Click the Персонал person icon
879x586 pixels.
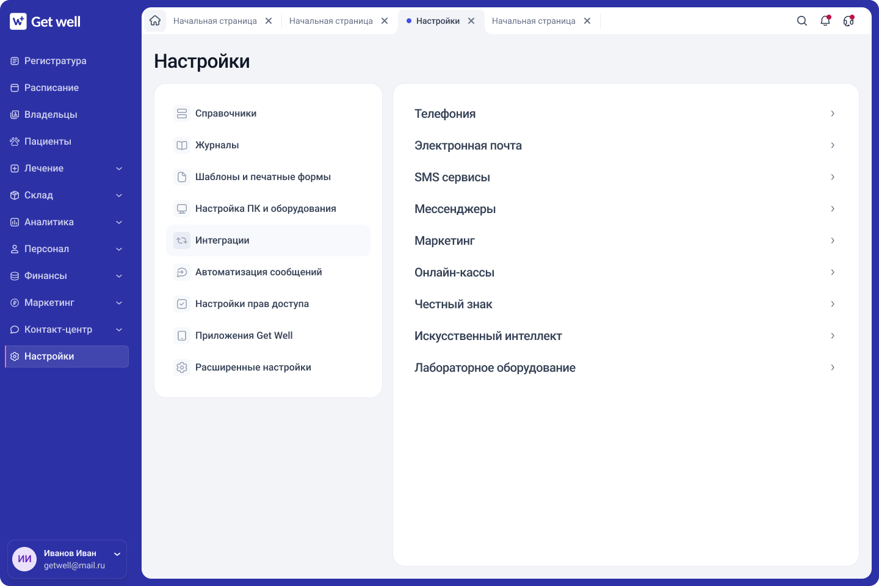(x=15, y=249)
